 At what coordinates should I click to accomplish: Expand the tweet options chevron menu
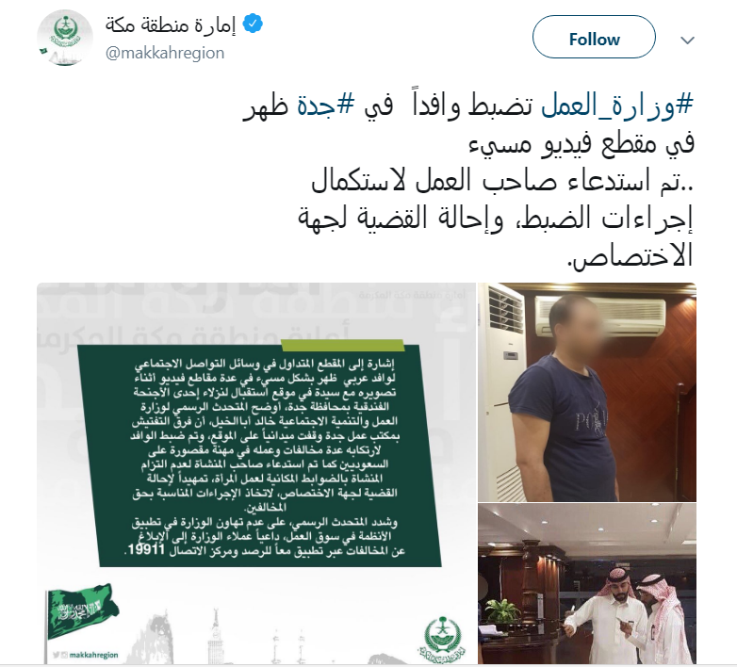point(687,40)
